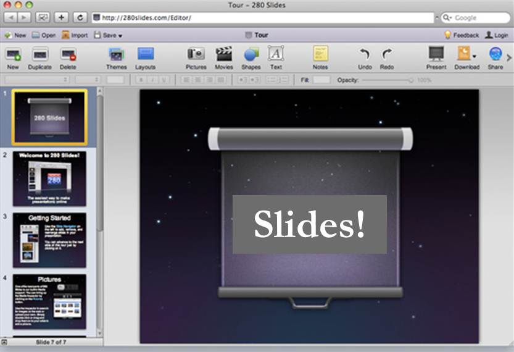Decrease indent level
This screenshot has height=352, width=514.
point(242,80)
